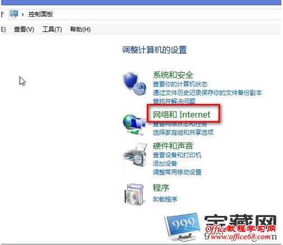Screen dimensions: 283x245
Task: Open the 硬件和声音 category
Action: tap(173, 146)
